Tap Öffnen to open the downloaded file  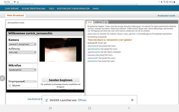point(82,100)
